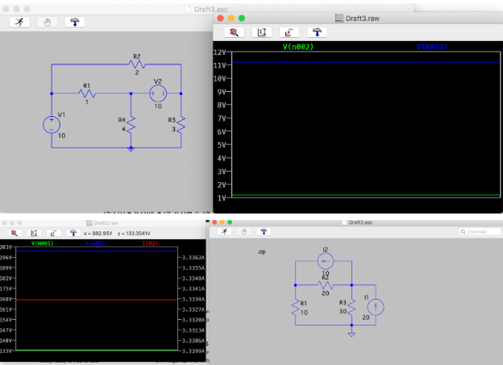Click V(n002) trace label in Draft3.raw
The height and width of the screenshot is (365, 503).
tap(298, 47)
